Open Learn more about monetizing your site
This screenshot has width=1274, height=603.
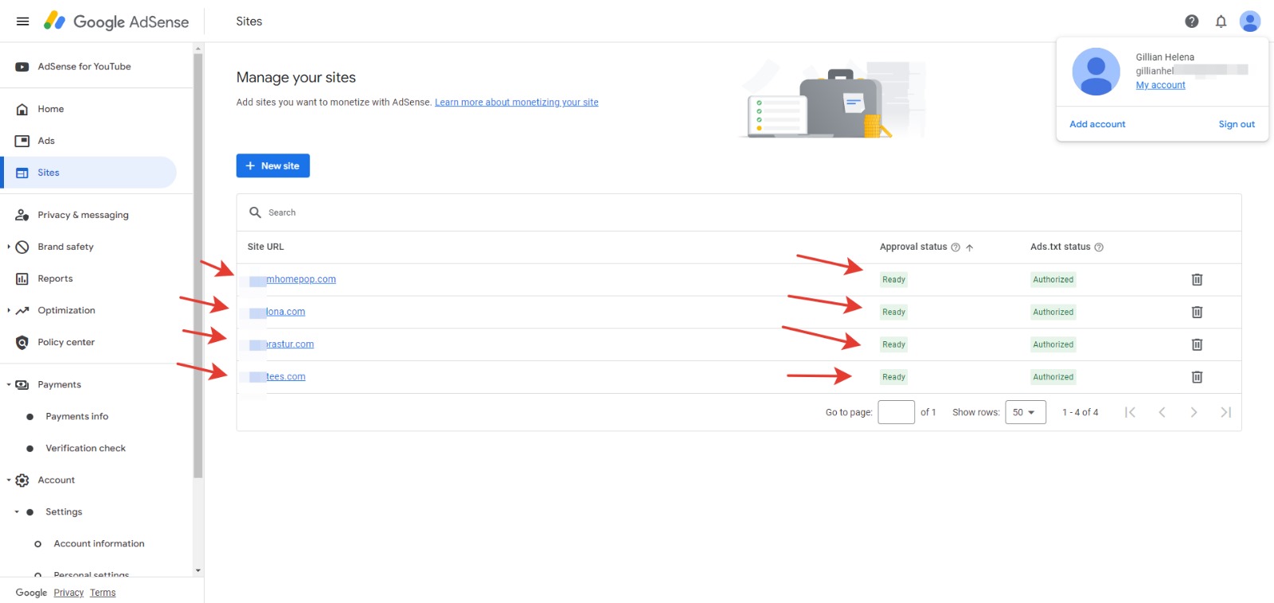coord(517,103)
